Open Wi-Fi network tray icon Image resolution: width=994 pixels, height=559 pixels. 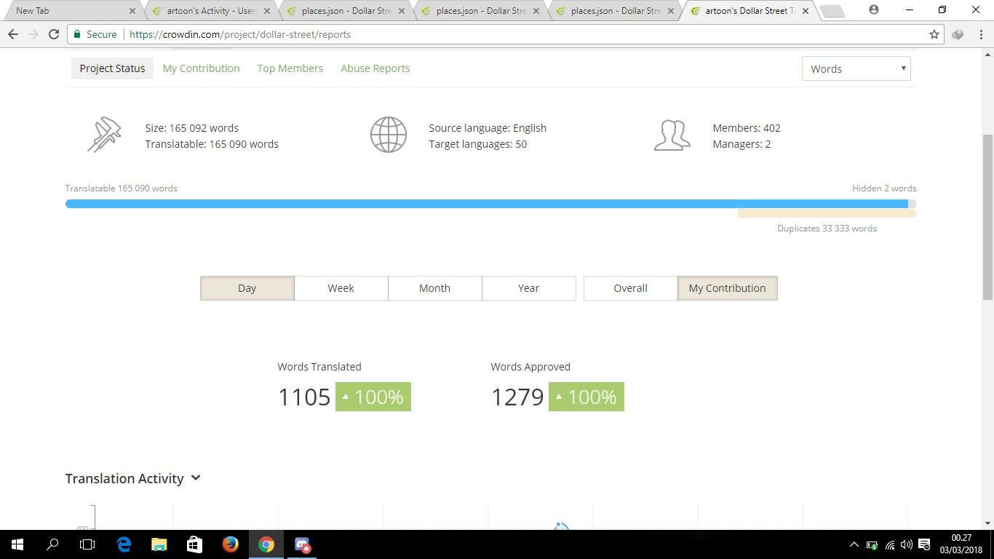click(x=890, y=544)
